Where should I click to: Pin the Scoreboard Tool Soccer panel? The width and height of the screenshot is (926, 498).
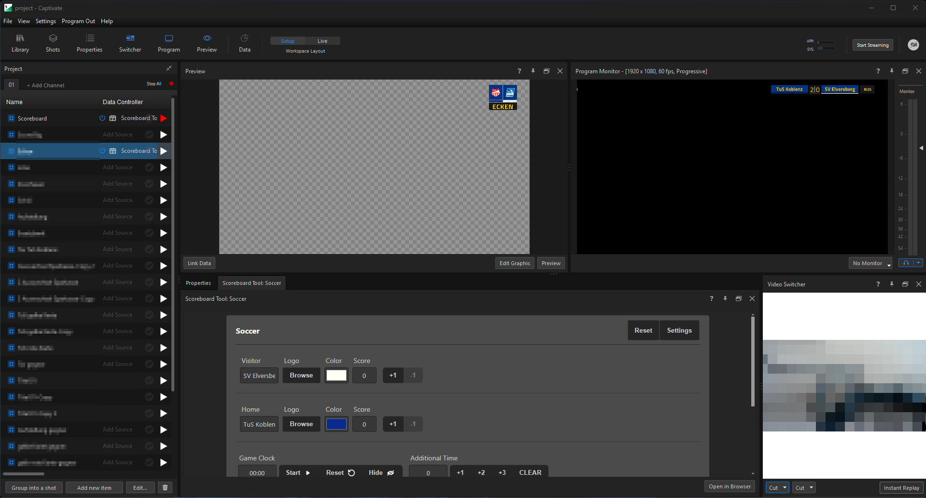click(725, 298)
